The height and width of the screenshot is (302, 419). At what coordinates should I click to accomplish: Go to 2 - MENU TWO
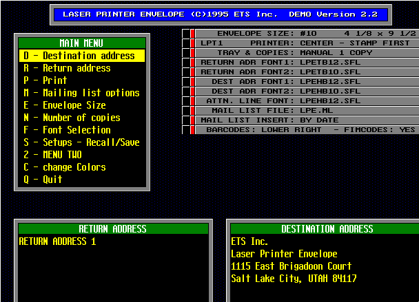pyautogui.click(x=82, y=155)
